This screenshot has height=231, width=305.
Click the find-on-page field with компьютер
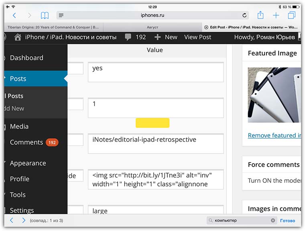pyautogui.click(x=242, y=221)
